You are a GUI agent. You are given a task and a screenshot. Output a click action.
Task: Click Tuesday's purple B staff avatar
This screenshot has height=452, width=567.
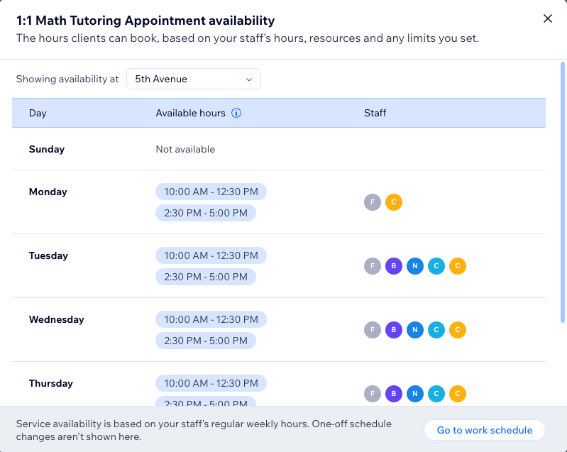[394, 266]
